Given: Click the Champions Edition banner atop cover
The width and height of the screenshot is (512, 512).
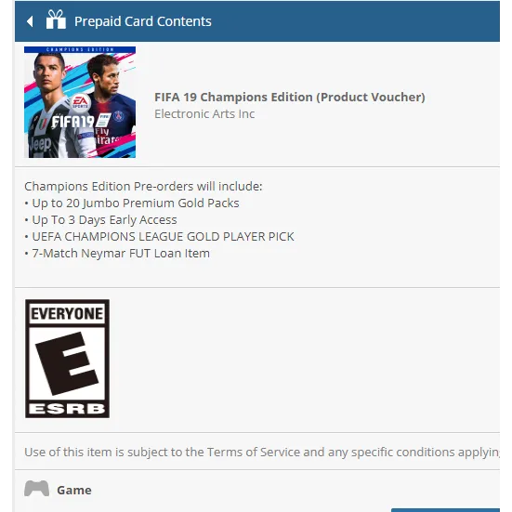Looking at the screenshot, I should [80, 49].
